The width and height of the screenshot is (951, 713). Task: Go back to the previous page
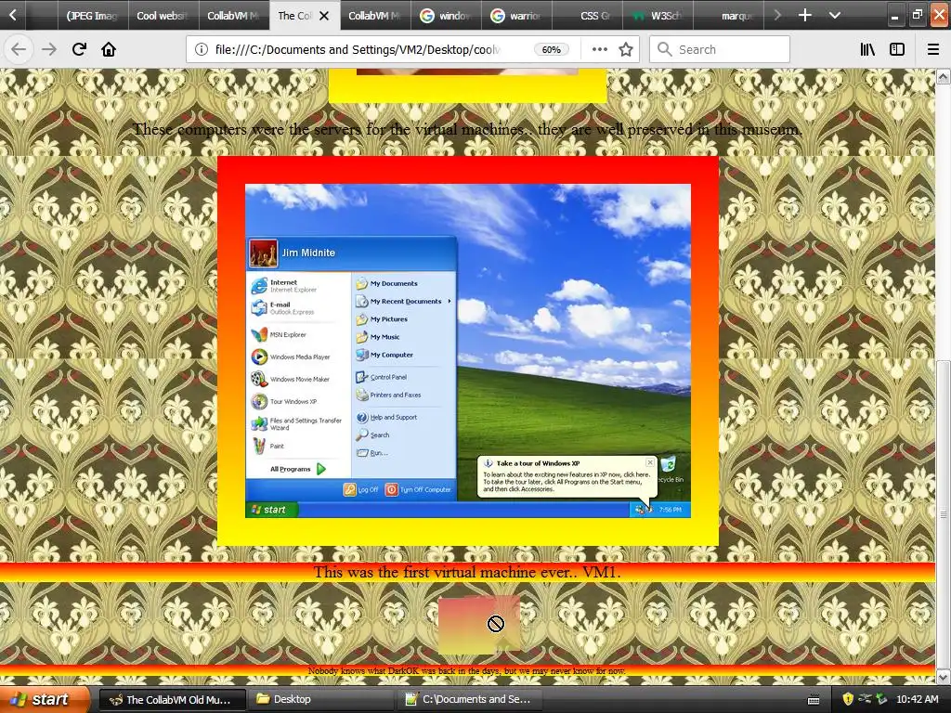tap(19, 49)
